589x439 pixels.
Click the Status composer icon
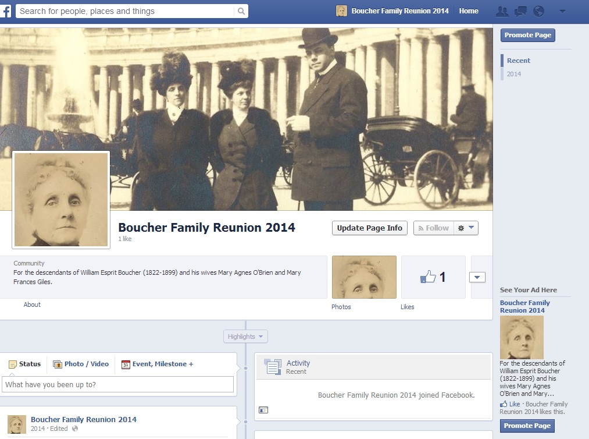click(12, 364)
